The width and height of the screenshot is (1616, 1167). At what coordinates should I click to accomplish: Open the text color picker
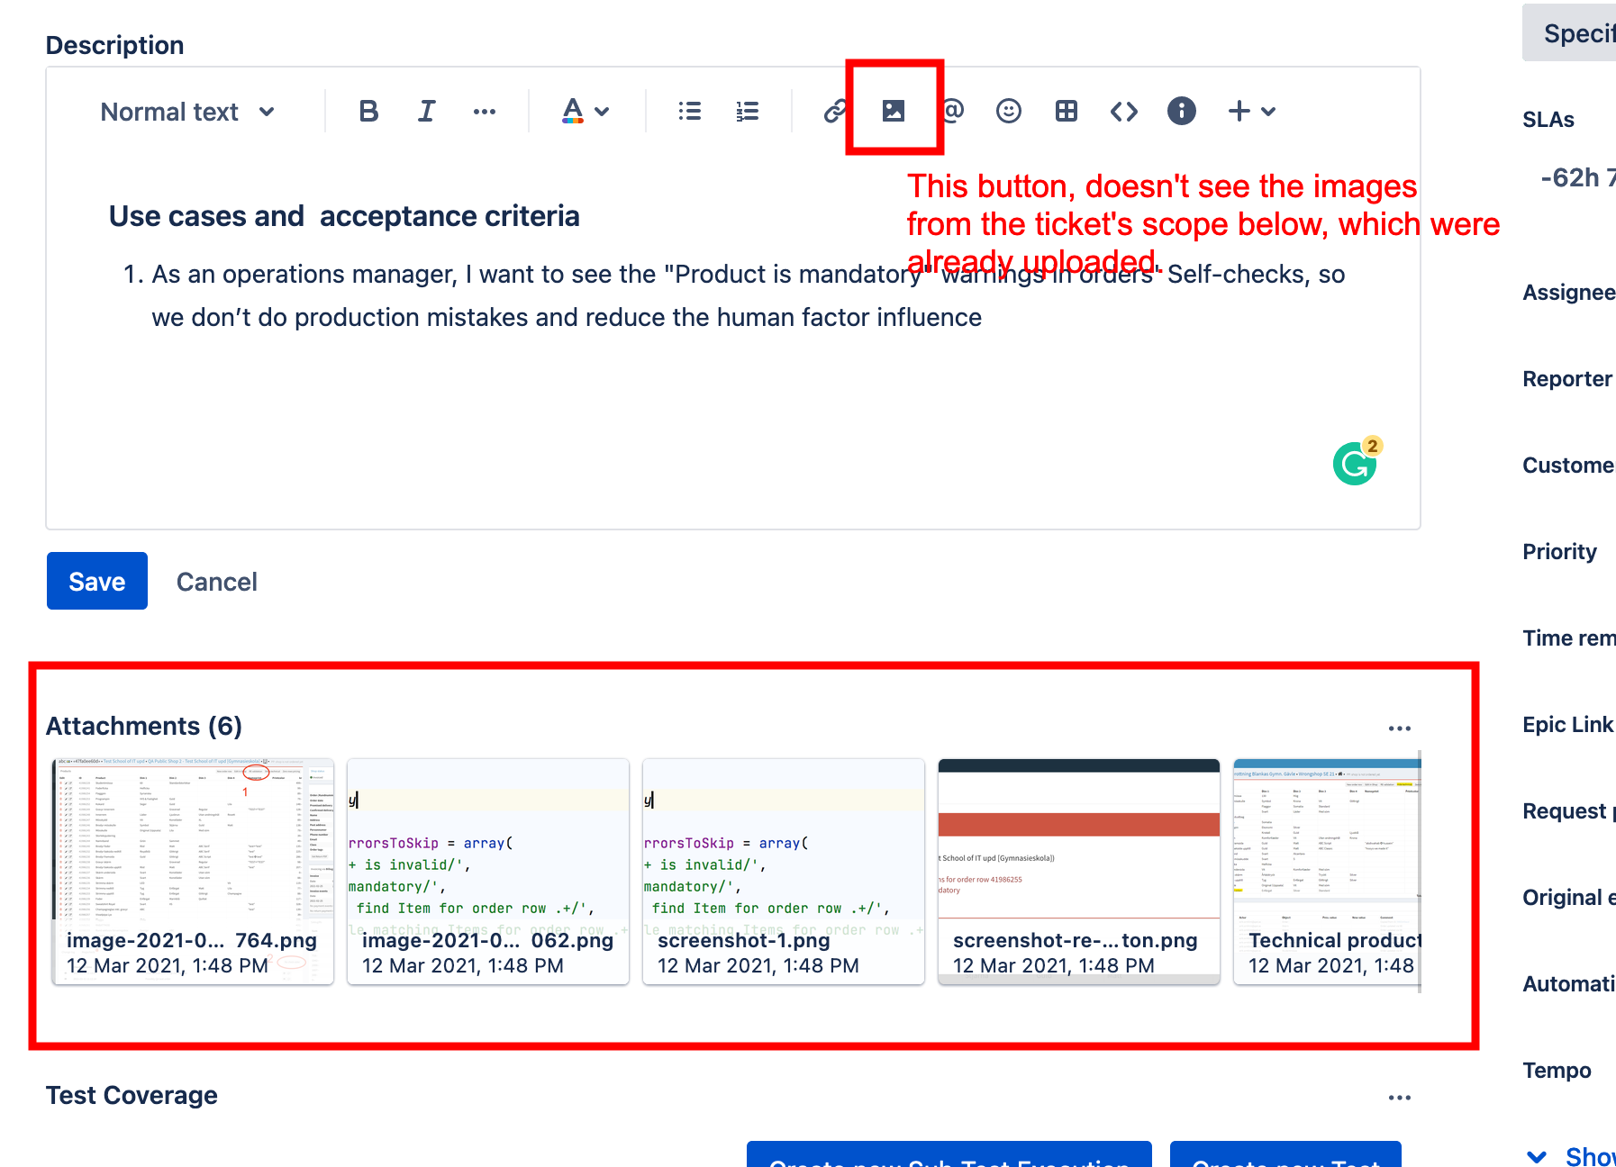coord(586,112)
